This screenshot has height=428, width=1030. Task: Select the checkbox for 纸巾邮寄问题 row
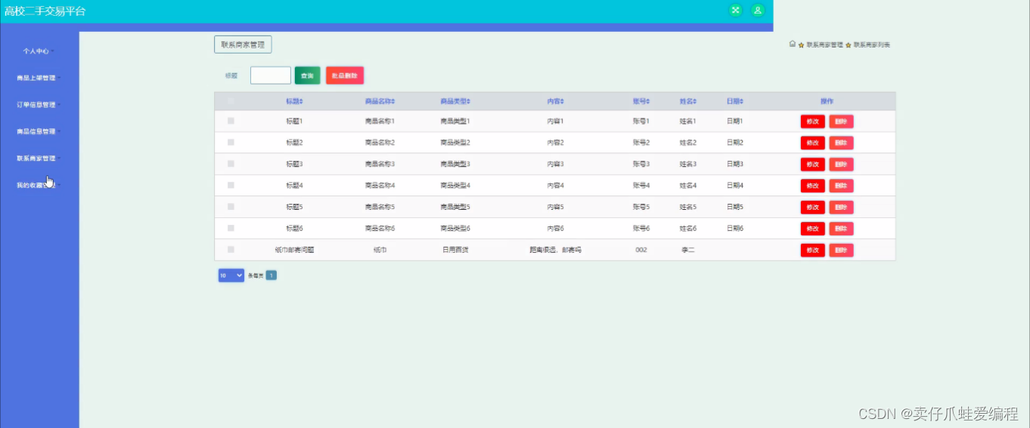tap(231, 249)
